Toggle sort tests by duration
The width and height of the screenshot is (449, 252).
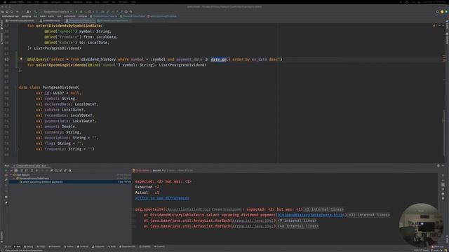point(27,171)
